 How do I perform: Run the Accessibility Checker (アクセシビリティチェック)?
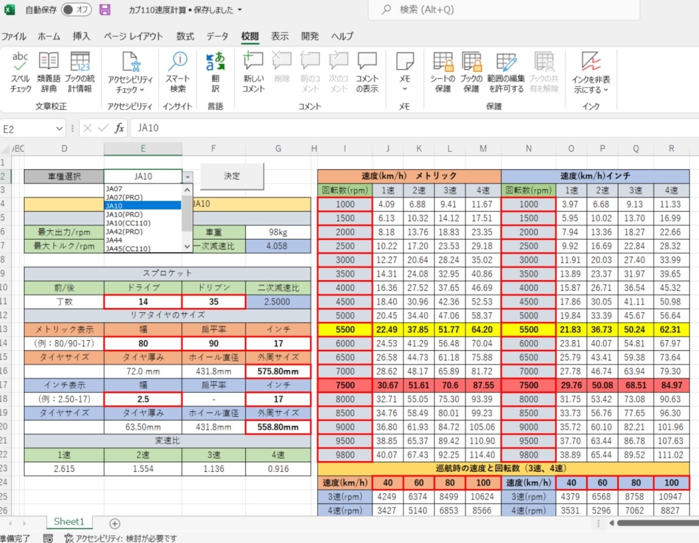click(130, 72)
